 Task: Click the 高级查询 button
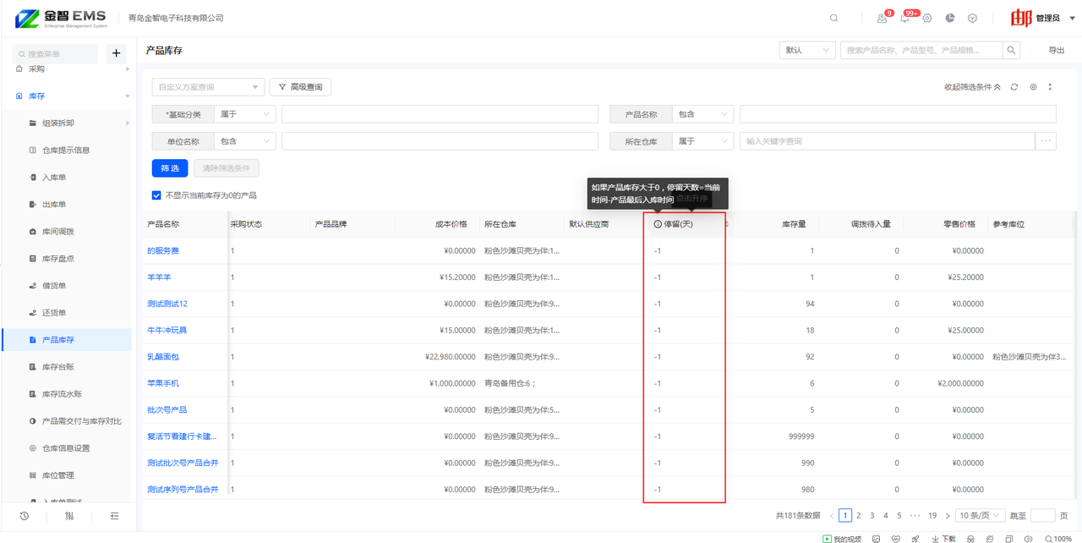300,87
